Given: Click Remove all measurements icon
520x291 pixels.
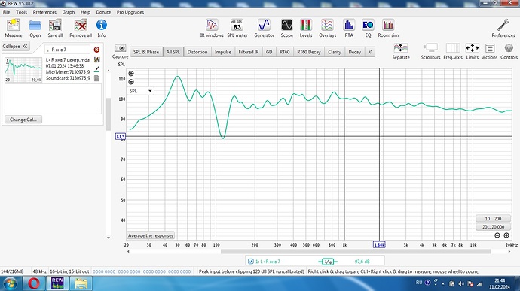Looking at the screenshot, I should pos(81,28).
